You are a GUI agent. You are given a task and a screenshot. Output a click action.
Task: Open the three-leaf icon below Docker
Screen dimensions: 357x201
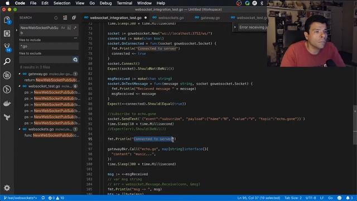[x=7, y=117]
